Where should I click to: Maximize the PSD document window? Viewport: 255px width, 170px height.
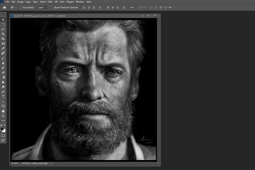(x=148, y=16)
